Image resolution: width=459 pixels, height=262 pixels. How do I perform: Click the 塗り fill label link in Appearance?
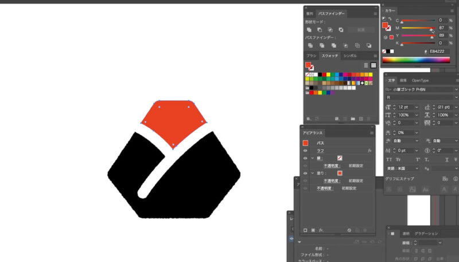[x=321, y=173]
